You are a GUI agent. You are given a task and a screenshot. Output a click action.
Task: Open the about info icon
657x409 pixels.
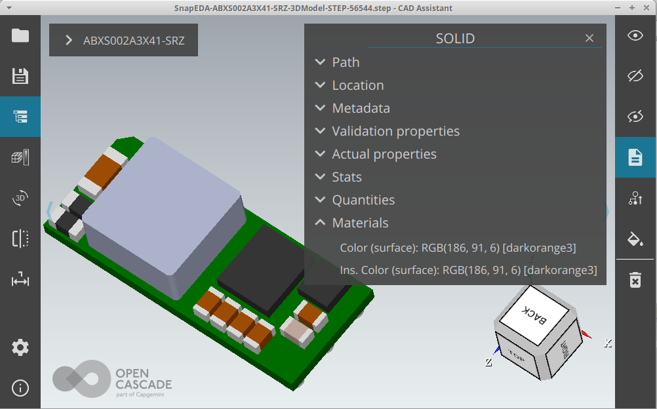(20, 388)
